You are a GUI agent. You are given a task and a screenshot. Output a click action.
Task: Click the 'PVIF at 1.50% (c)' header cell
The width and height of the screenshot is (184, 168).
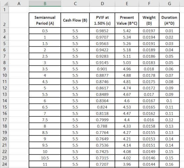(x=102, y=20)
